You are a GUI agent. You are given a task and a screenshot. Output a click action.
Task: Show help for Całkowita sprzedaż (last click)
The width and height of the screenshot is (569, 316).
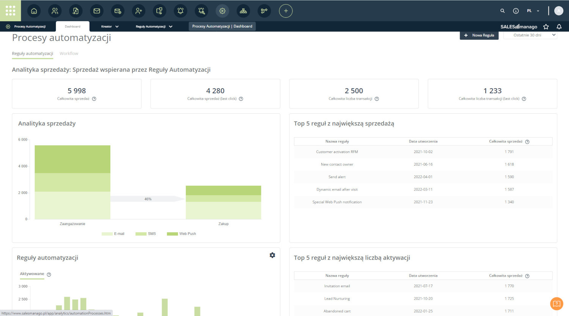tap(241, 99)
